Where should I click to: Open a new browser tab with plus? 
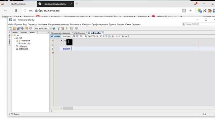[x=77, y=4]
